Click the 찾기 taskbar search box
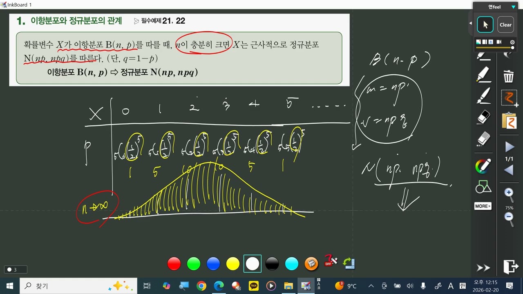The image size is (523, 294). 79,286
